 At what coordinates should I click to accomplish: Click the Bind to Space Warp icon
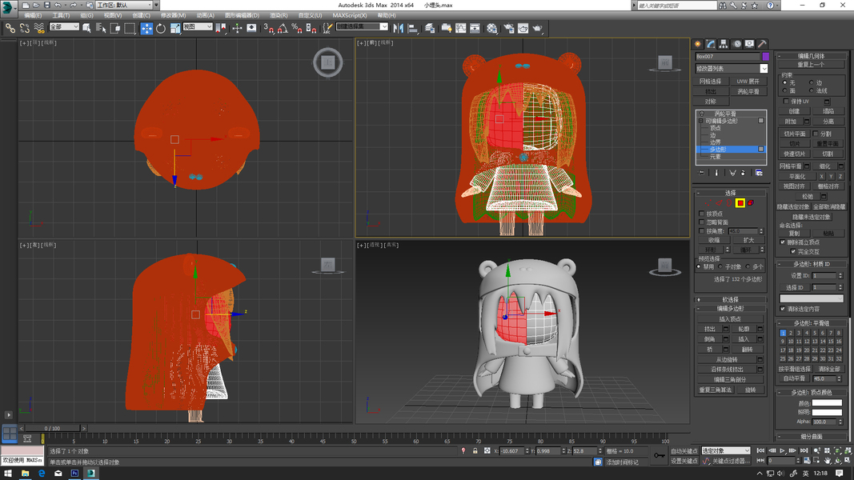tap(38, 28)
